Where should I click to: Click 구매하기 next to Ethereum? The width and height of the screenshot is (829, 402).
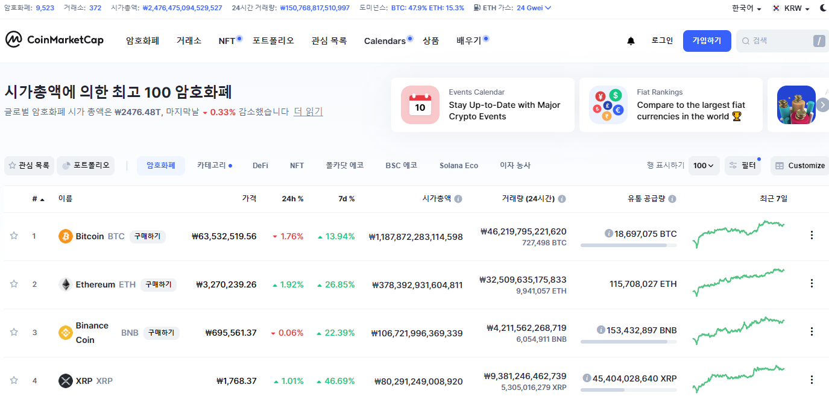158,284
